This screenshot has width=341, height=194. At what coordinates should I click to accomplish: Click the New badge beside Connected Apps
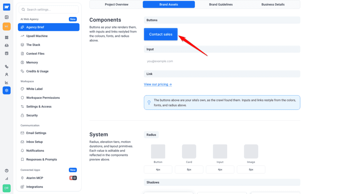(73, 170)
